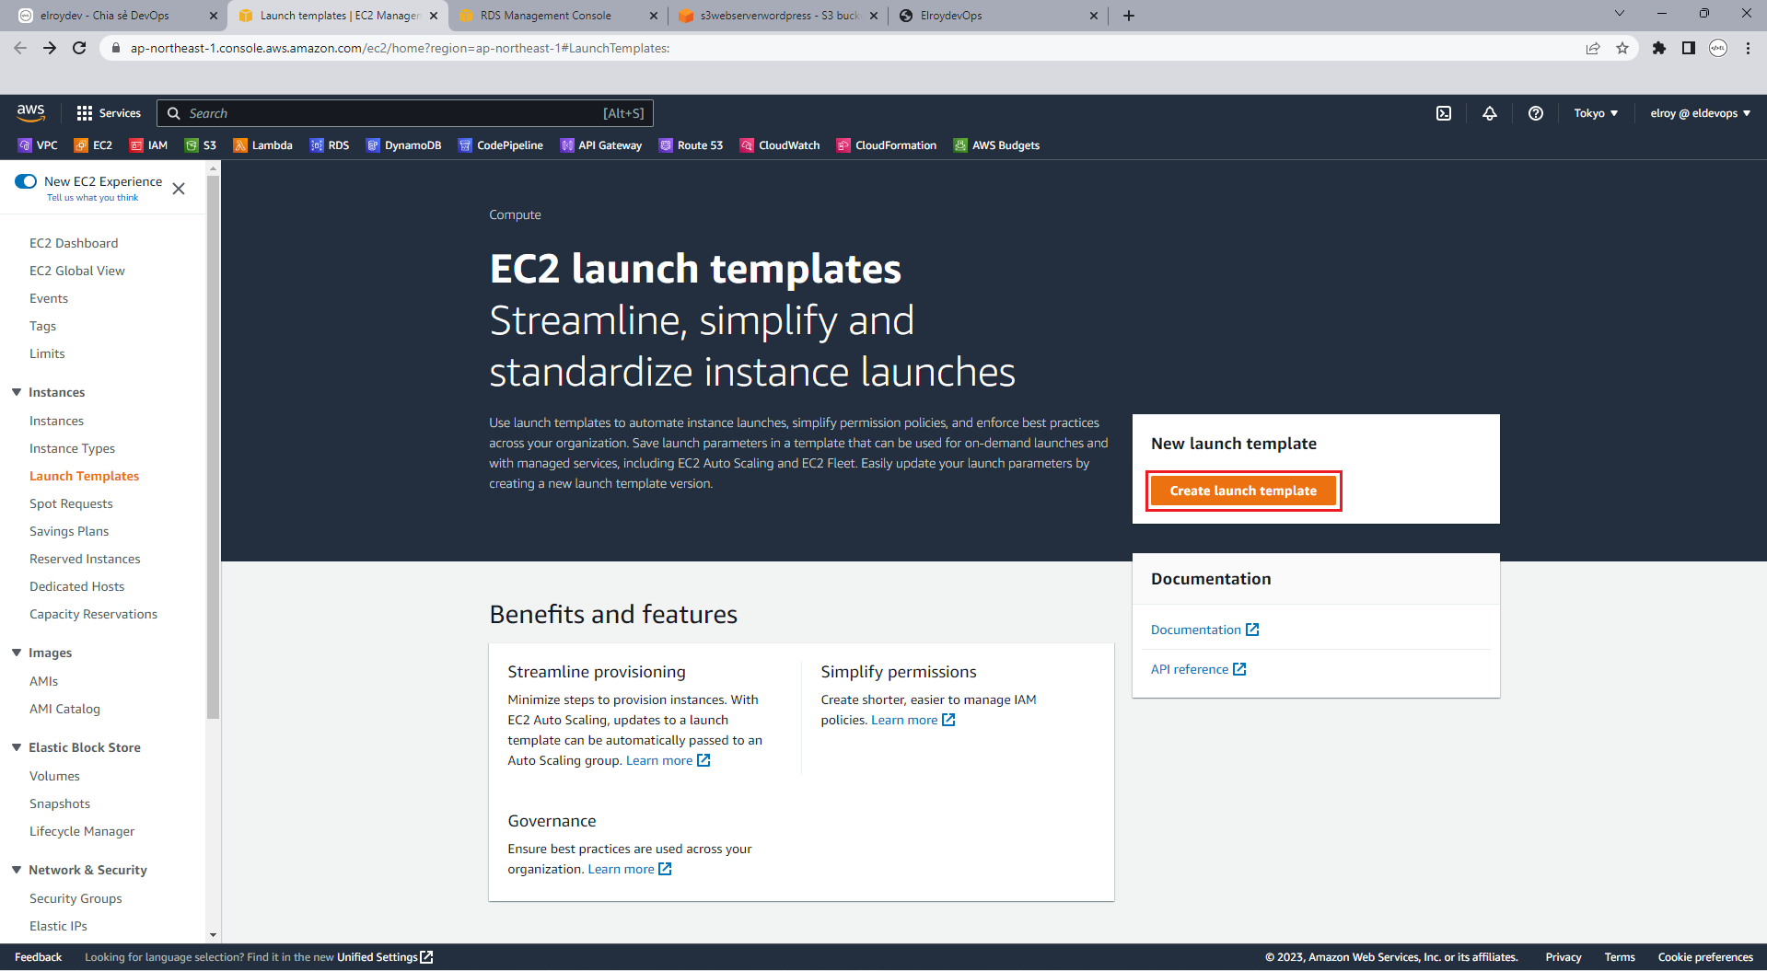The height and width of the screenshot is (971, 1767).
Task: Click the Create launch template button
Action: tap(1243, 491)
